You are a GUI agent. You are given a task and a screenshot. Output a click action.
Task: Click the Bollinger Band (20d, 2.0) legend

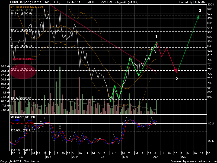(27, 7)
